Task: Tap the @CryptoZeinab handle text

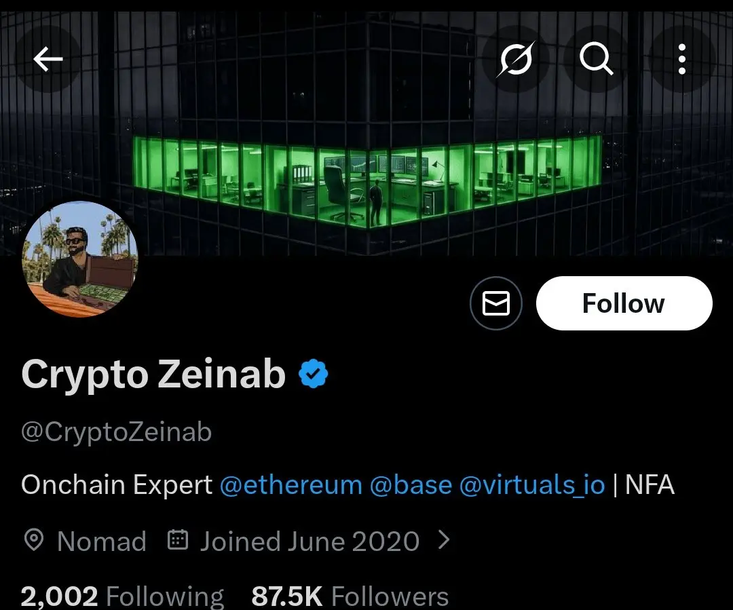Action: (117, 432)
